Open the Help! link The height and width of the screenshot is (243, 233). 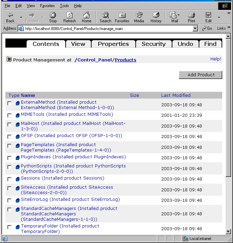pyautogui.click(x=216, y=59)
